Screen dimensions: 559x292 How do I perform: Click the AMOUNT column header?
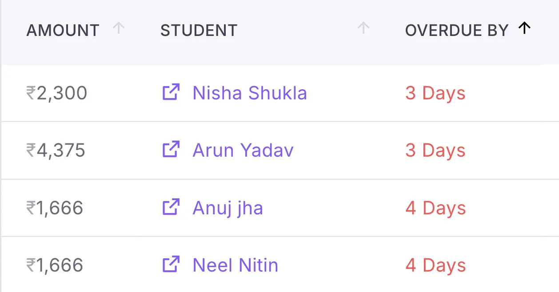[x=63, y=31]
